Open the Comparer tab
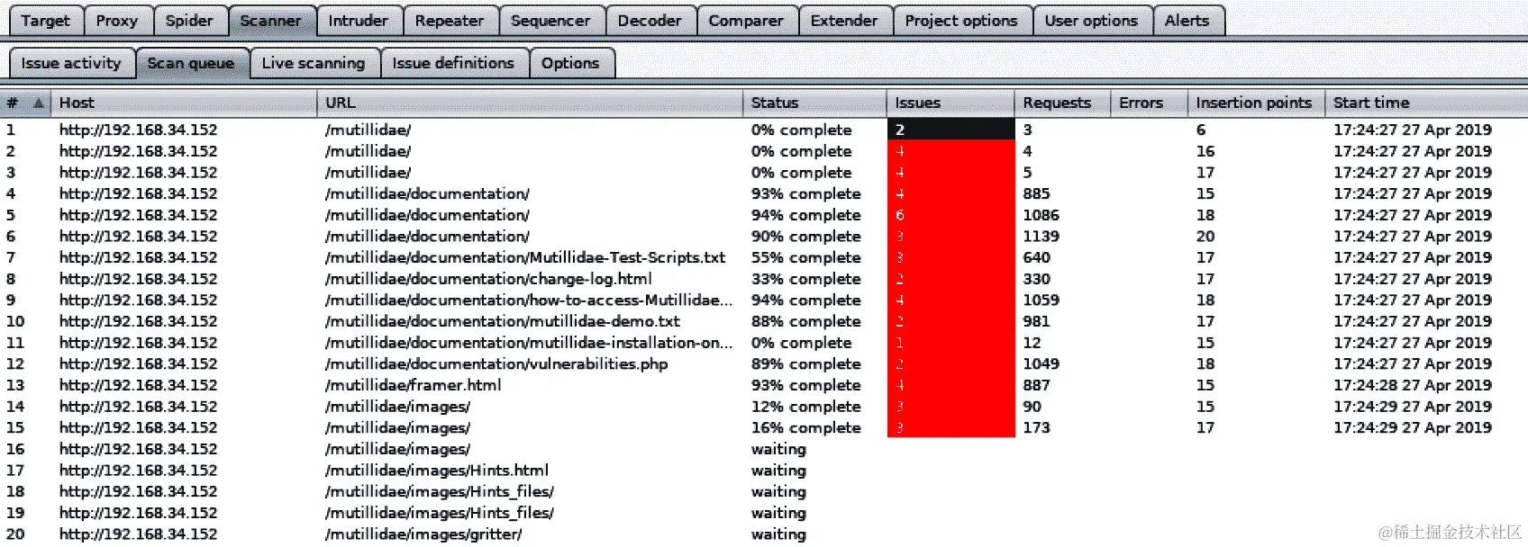 [x=746, y=21]
